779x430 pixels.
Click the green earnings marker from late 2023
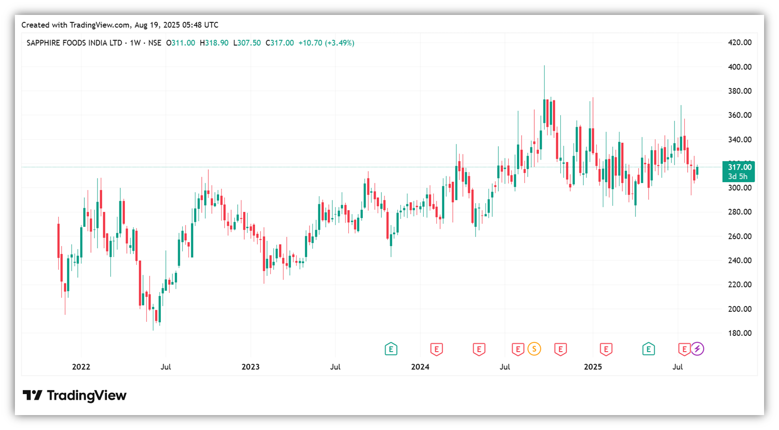click(x=391, y=348)
